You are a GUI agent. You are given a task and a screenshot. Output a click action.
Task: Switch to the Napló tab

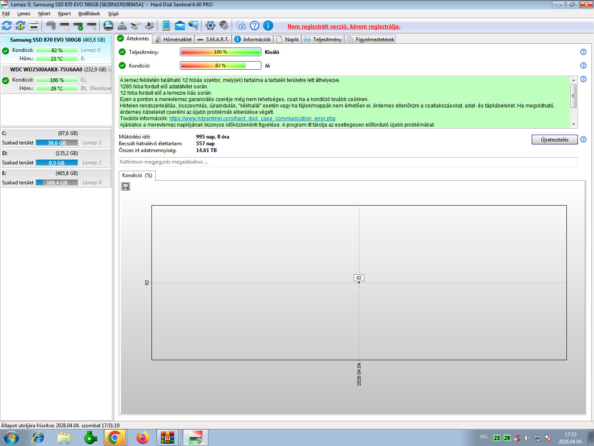click(288, 39)
